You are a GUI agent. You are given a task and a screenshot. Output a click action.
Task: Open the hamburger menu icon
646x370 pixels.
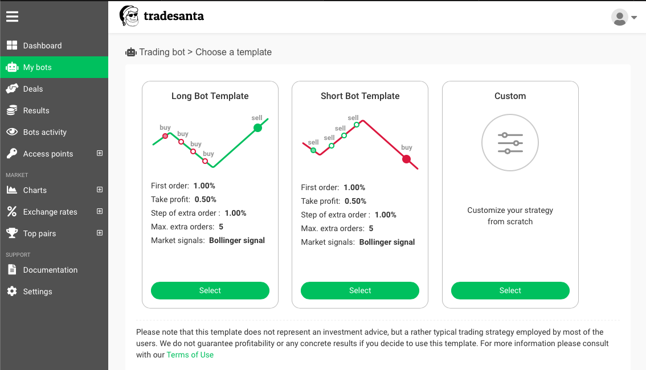pos(12,17)
